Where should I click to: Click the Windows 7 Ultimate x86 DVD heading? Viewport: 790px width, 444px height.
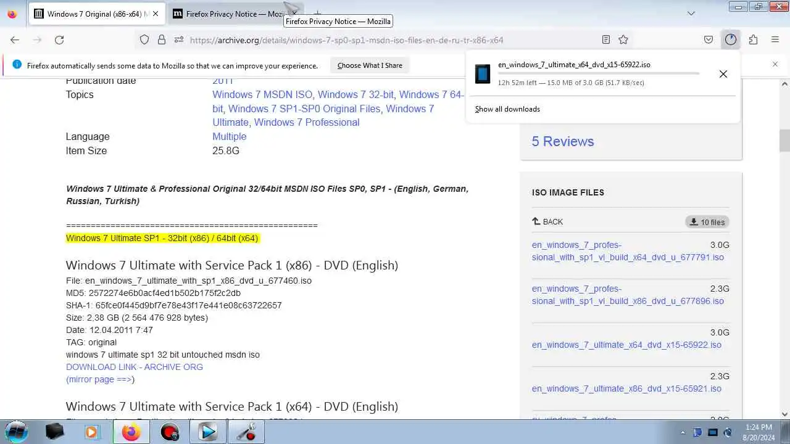click(232, 265)
